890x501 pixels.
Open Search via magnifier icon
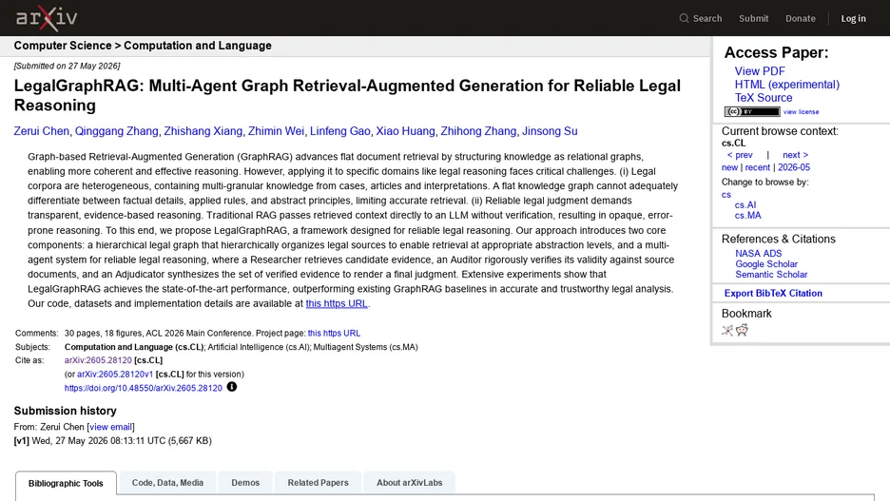(684, 18)
